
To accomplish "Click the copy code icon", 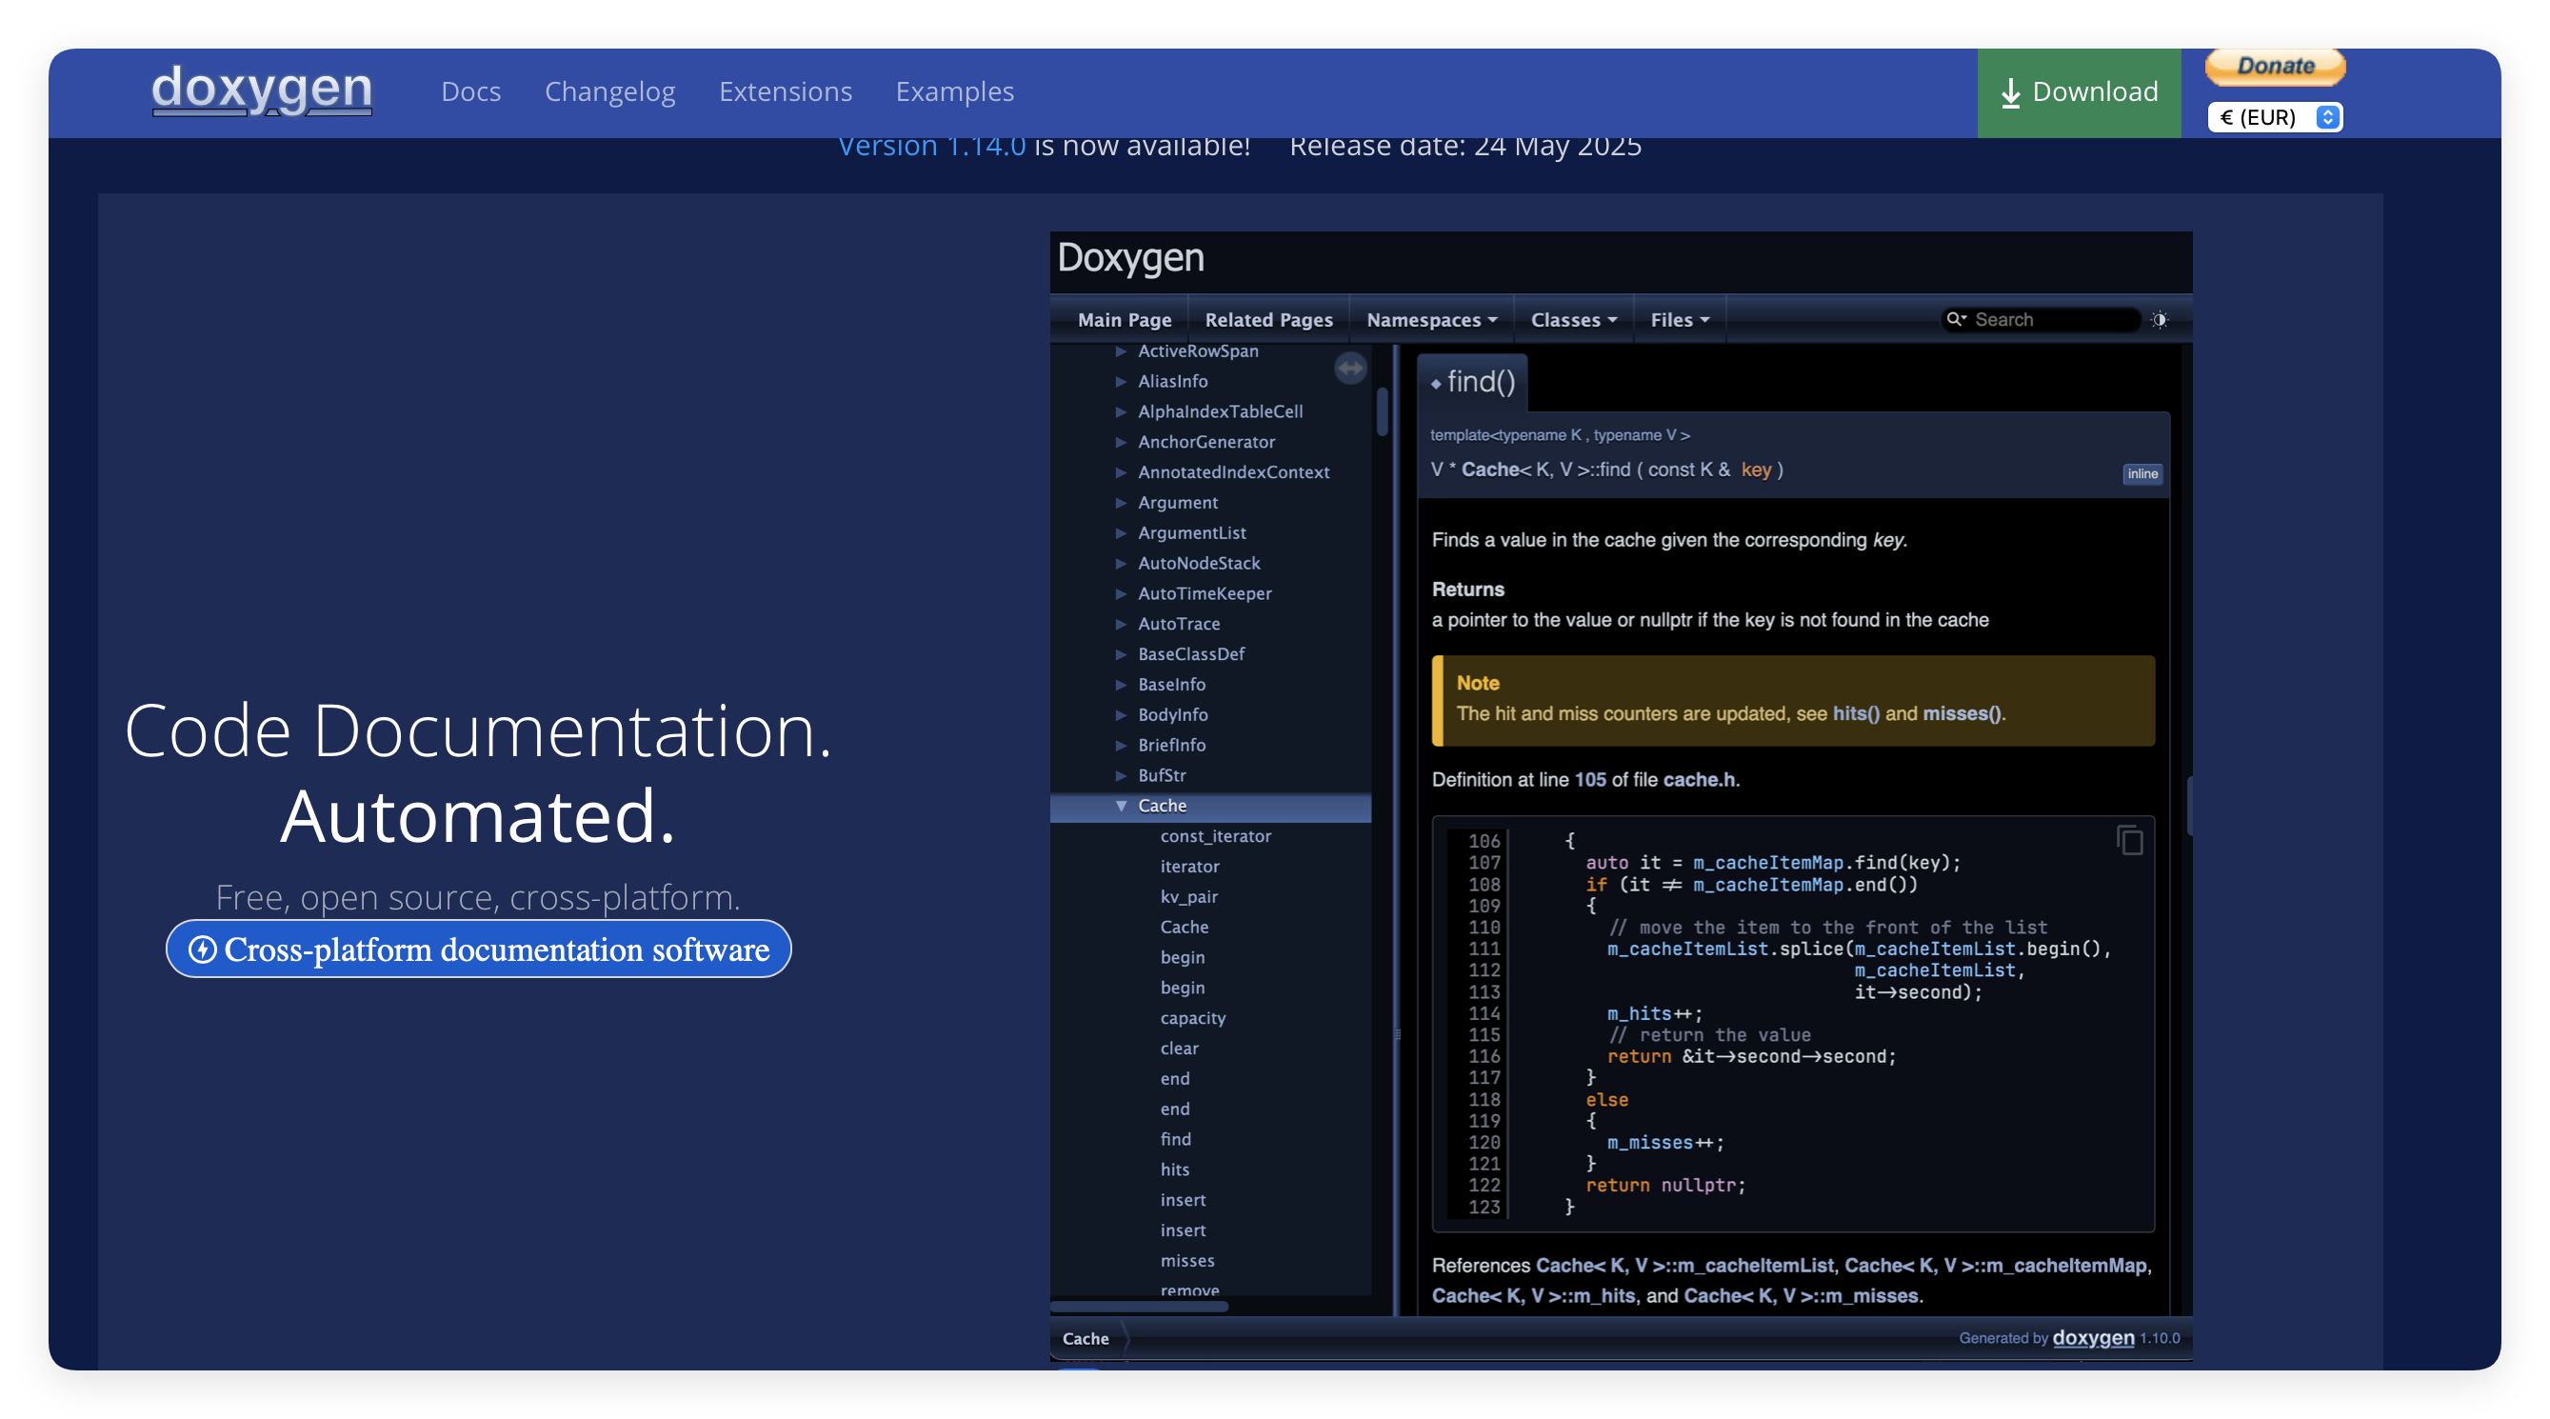I will pos(2129,841).
